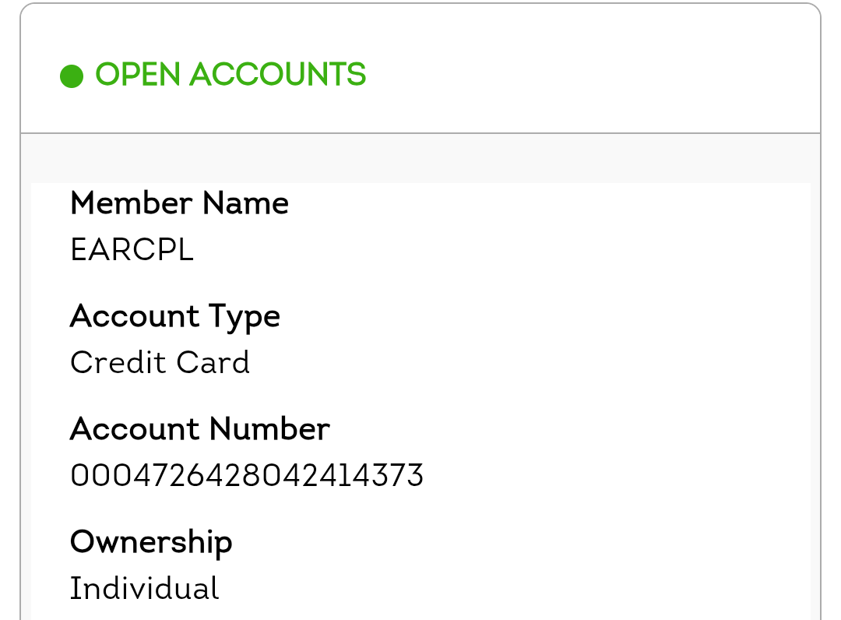
Task: Select the Credit Card account type value
Action: point(160,363)
